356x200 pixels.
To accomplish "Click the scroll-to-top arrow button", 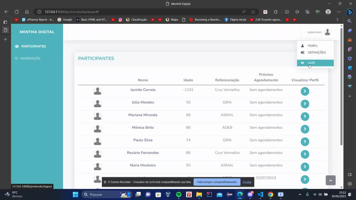I will 330,180.
